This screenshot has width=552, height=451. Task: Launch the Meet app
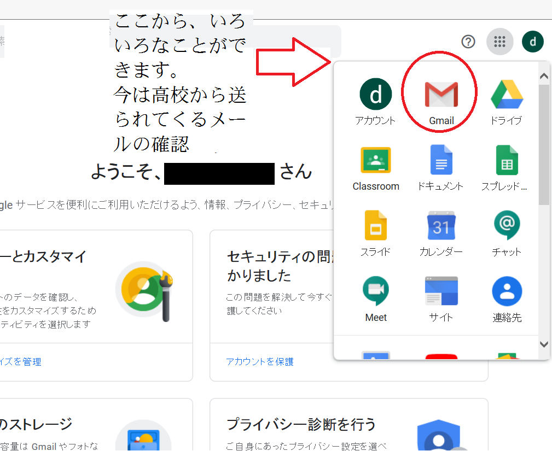click(376, 300)
